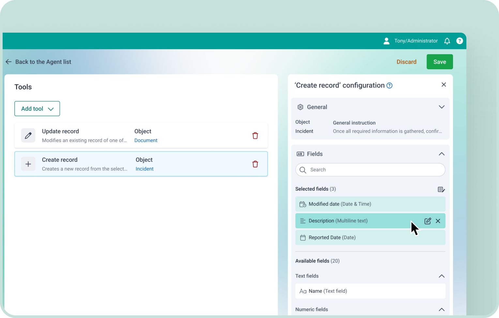The width and height of the screenshot is (499, 318).
Task: Click the back arrow icon
Action: (8, 62)
